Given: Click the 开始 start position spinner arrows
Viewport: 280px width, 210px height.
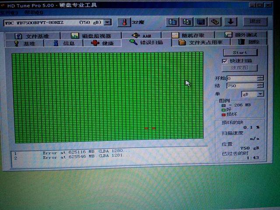Looking at the screenshot, I should (260, 78).
